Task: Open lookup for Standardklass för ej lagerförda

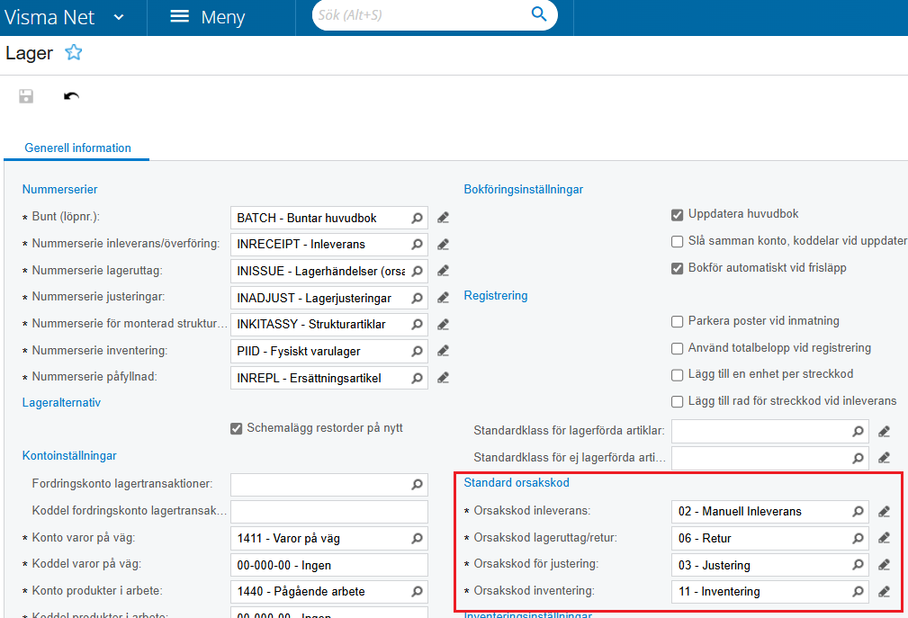Action: [x=858, y=458]
